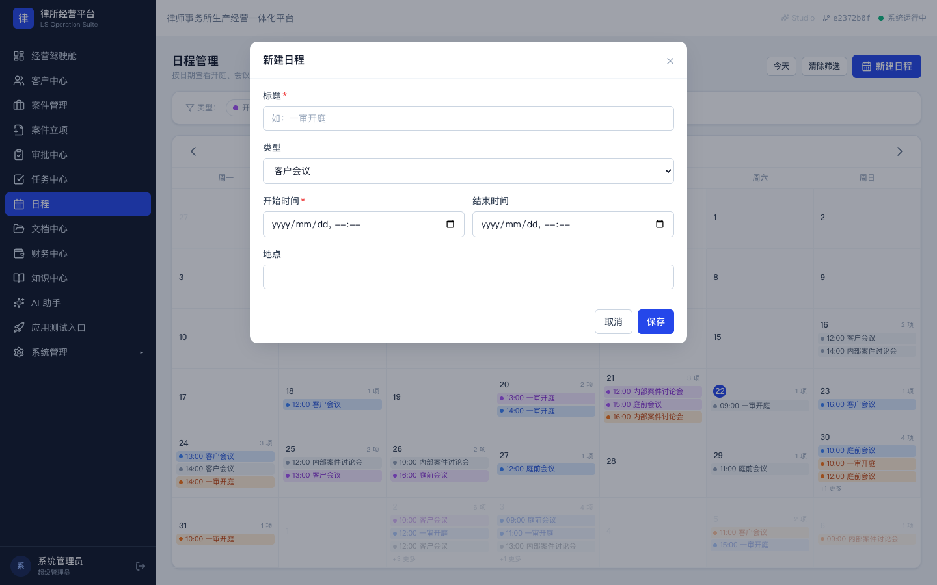The height and width of the screenshot is (585, 937).
Task: Open the calendar picker in end time field
Action: (660, 224)
